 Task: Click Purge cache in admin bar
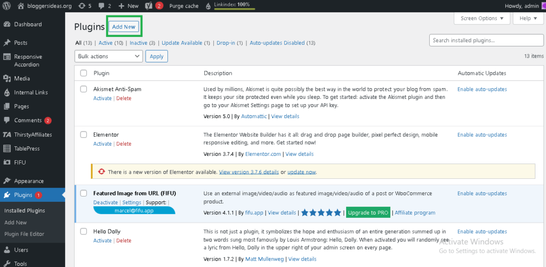pos(184,6)
